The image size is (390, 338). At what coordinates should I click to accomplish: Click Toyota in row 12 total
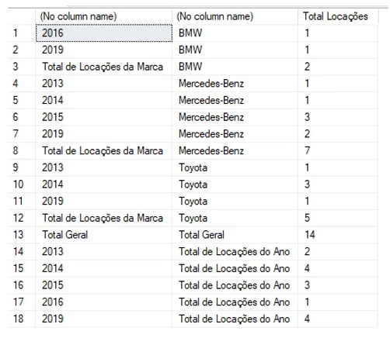click(x=235, y=218)
